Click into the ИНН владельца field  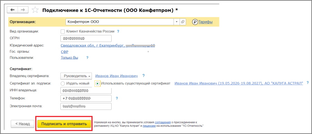[x=86, y=91]
